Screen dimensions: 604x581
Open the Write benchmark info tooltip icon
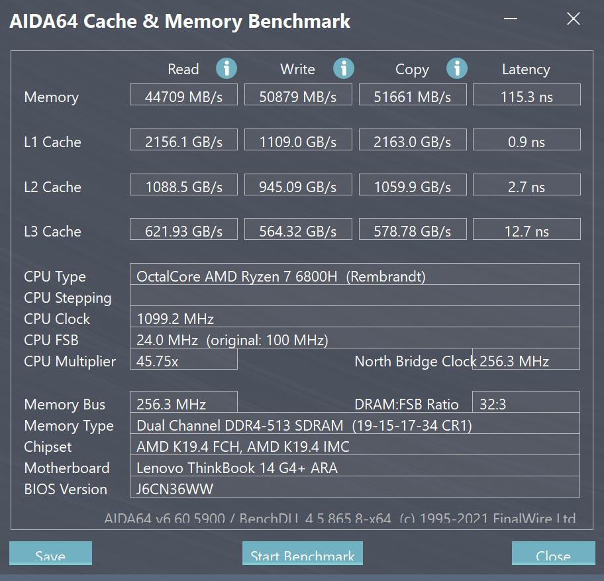[x=343, y=68]
